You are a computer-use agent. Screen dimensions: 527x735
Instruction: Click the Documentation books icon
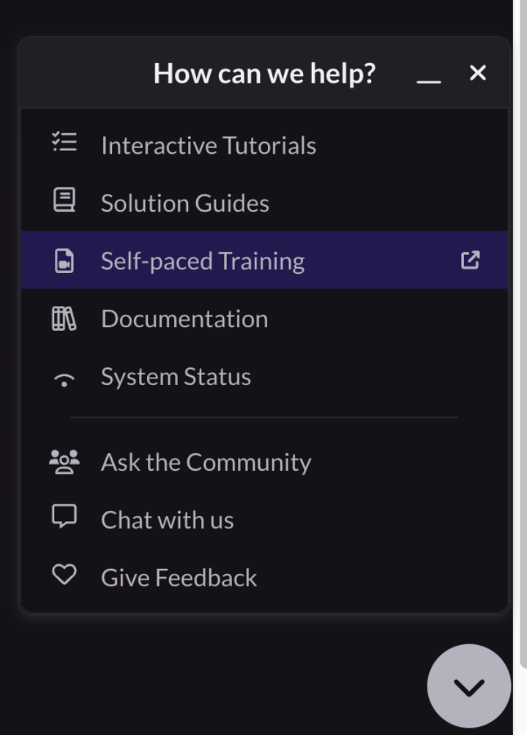[64, 318]
